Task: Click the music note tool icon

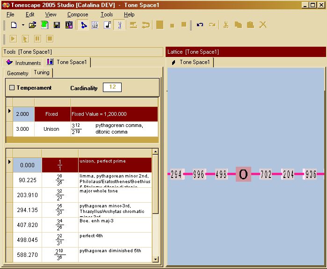Action: point(108,25)
